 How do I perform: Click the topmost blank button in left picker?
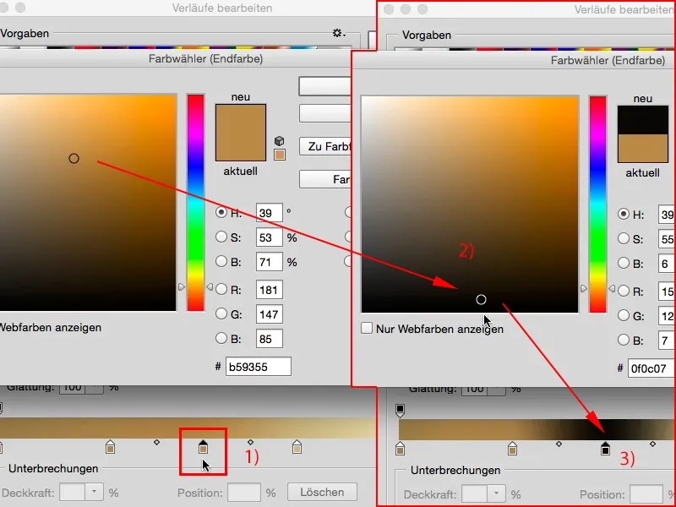325,86
